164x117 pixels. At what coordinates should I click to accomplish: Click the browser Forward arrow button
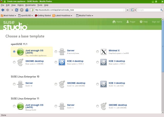8,10
